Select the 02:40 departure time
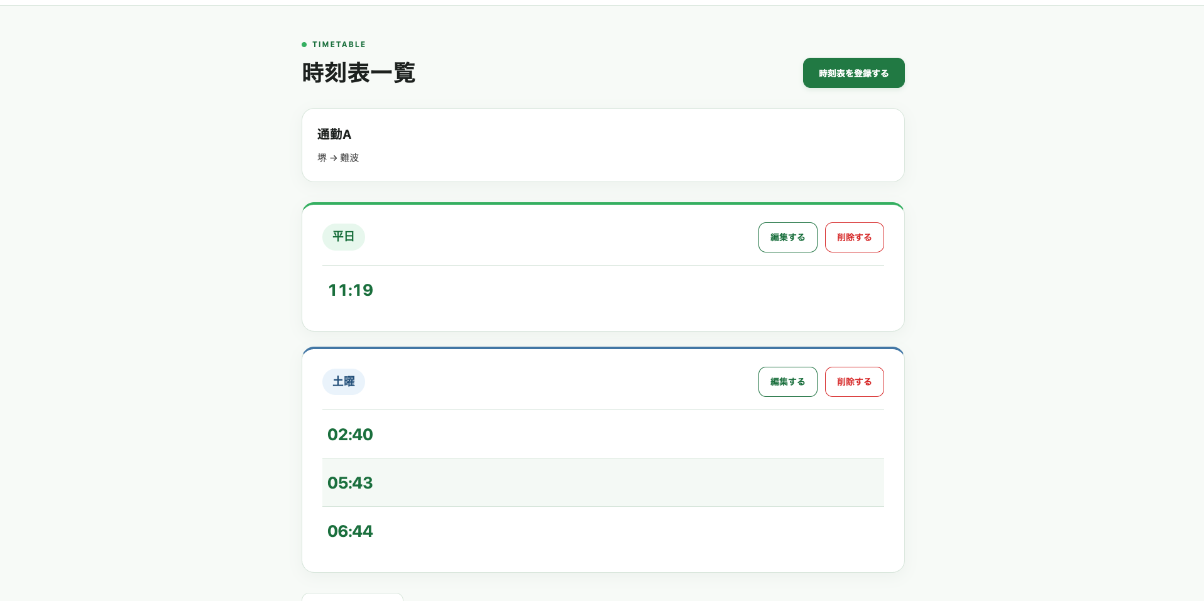This screenshot has height=601, width=1204. click(x=351, y=435)
